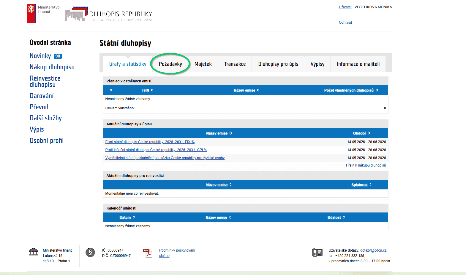This screenshot has height=275, width=466.
Task: Click 'Momentálně není co reinvestovat.' text
Action: 132,194
